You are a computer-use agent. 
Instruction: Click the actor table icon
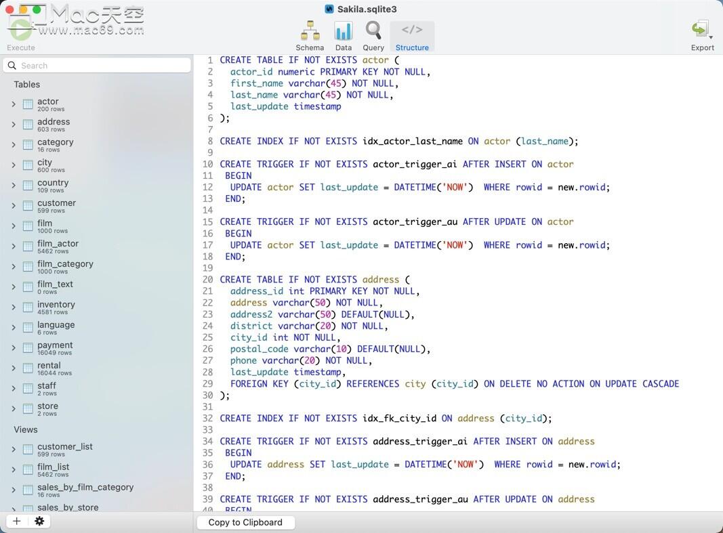28,104
